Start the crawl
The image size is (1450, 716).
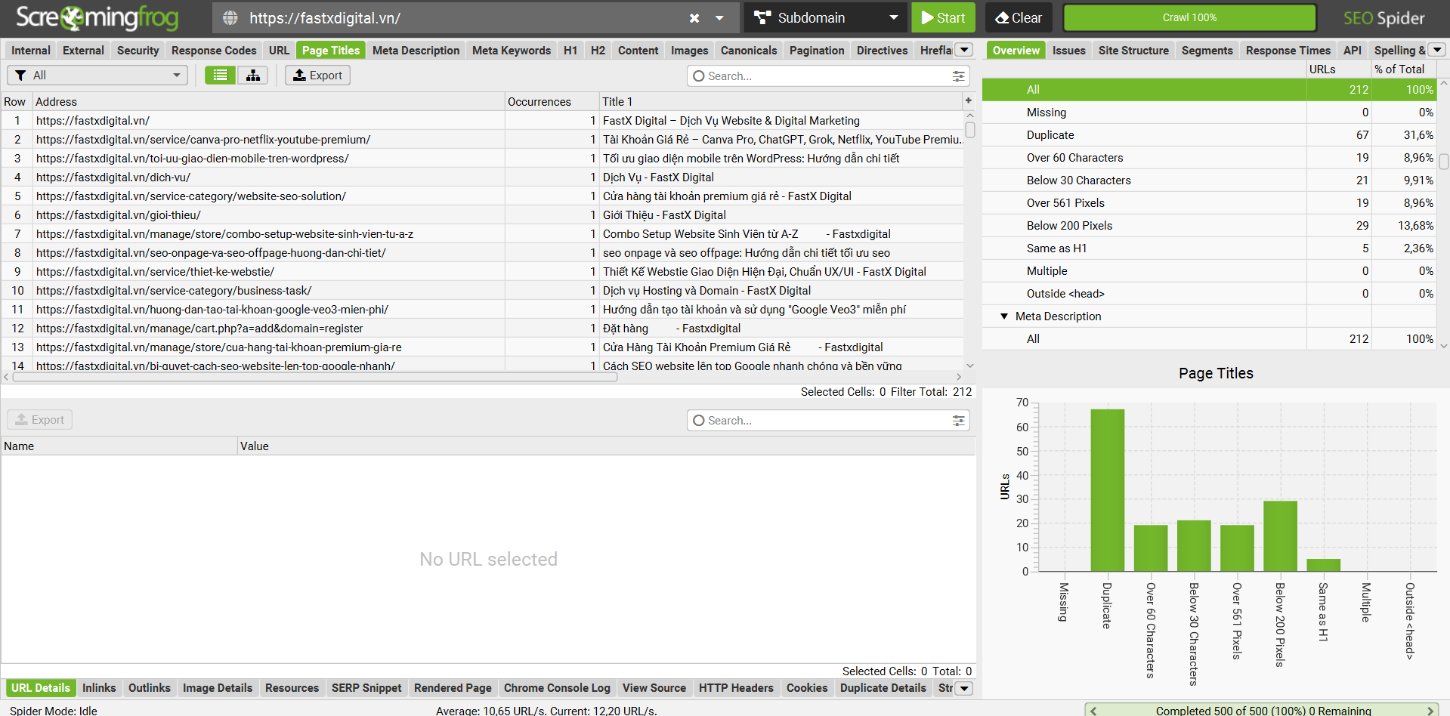(x=943, y=17)
